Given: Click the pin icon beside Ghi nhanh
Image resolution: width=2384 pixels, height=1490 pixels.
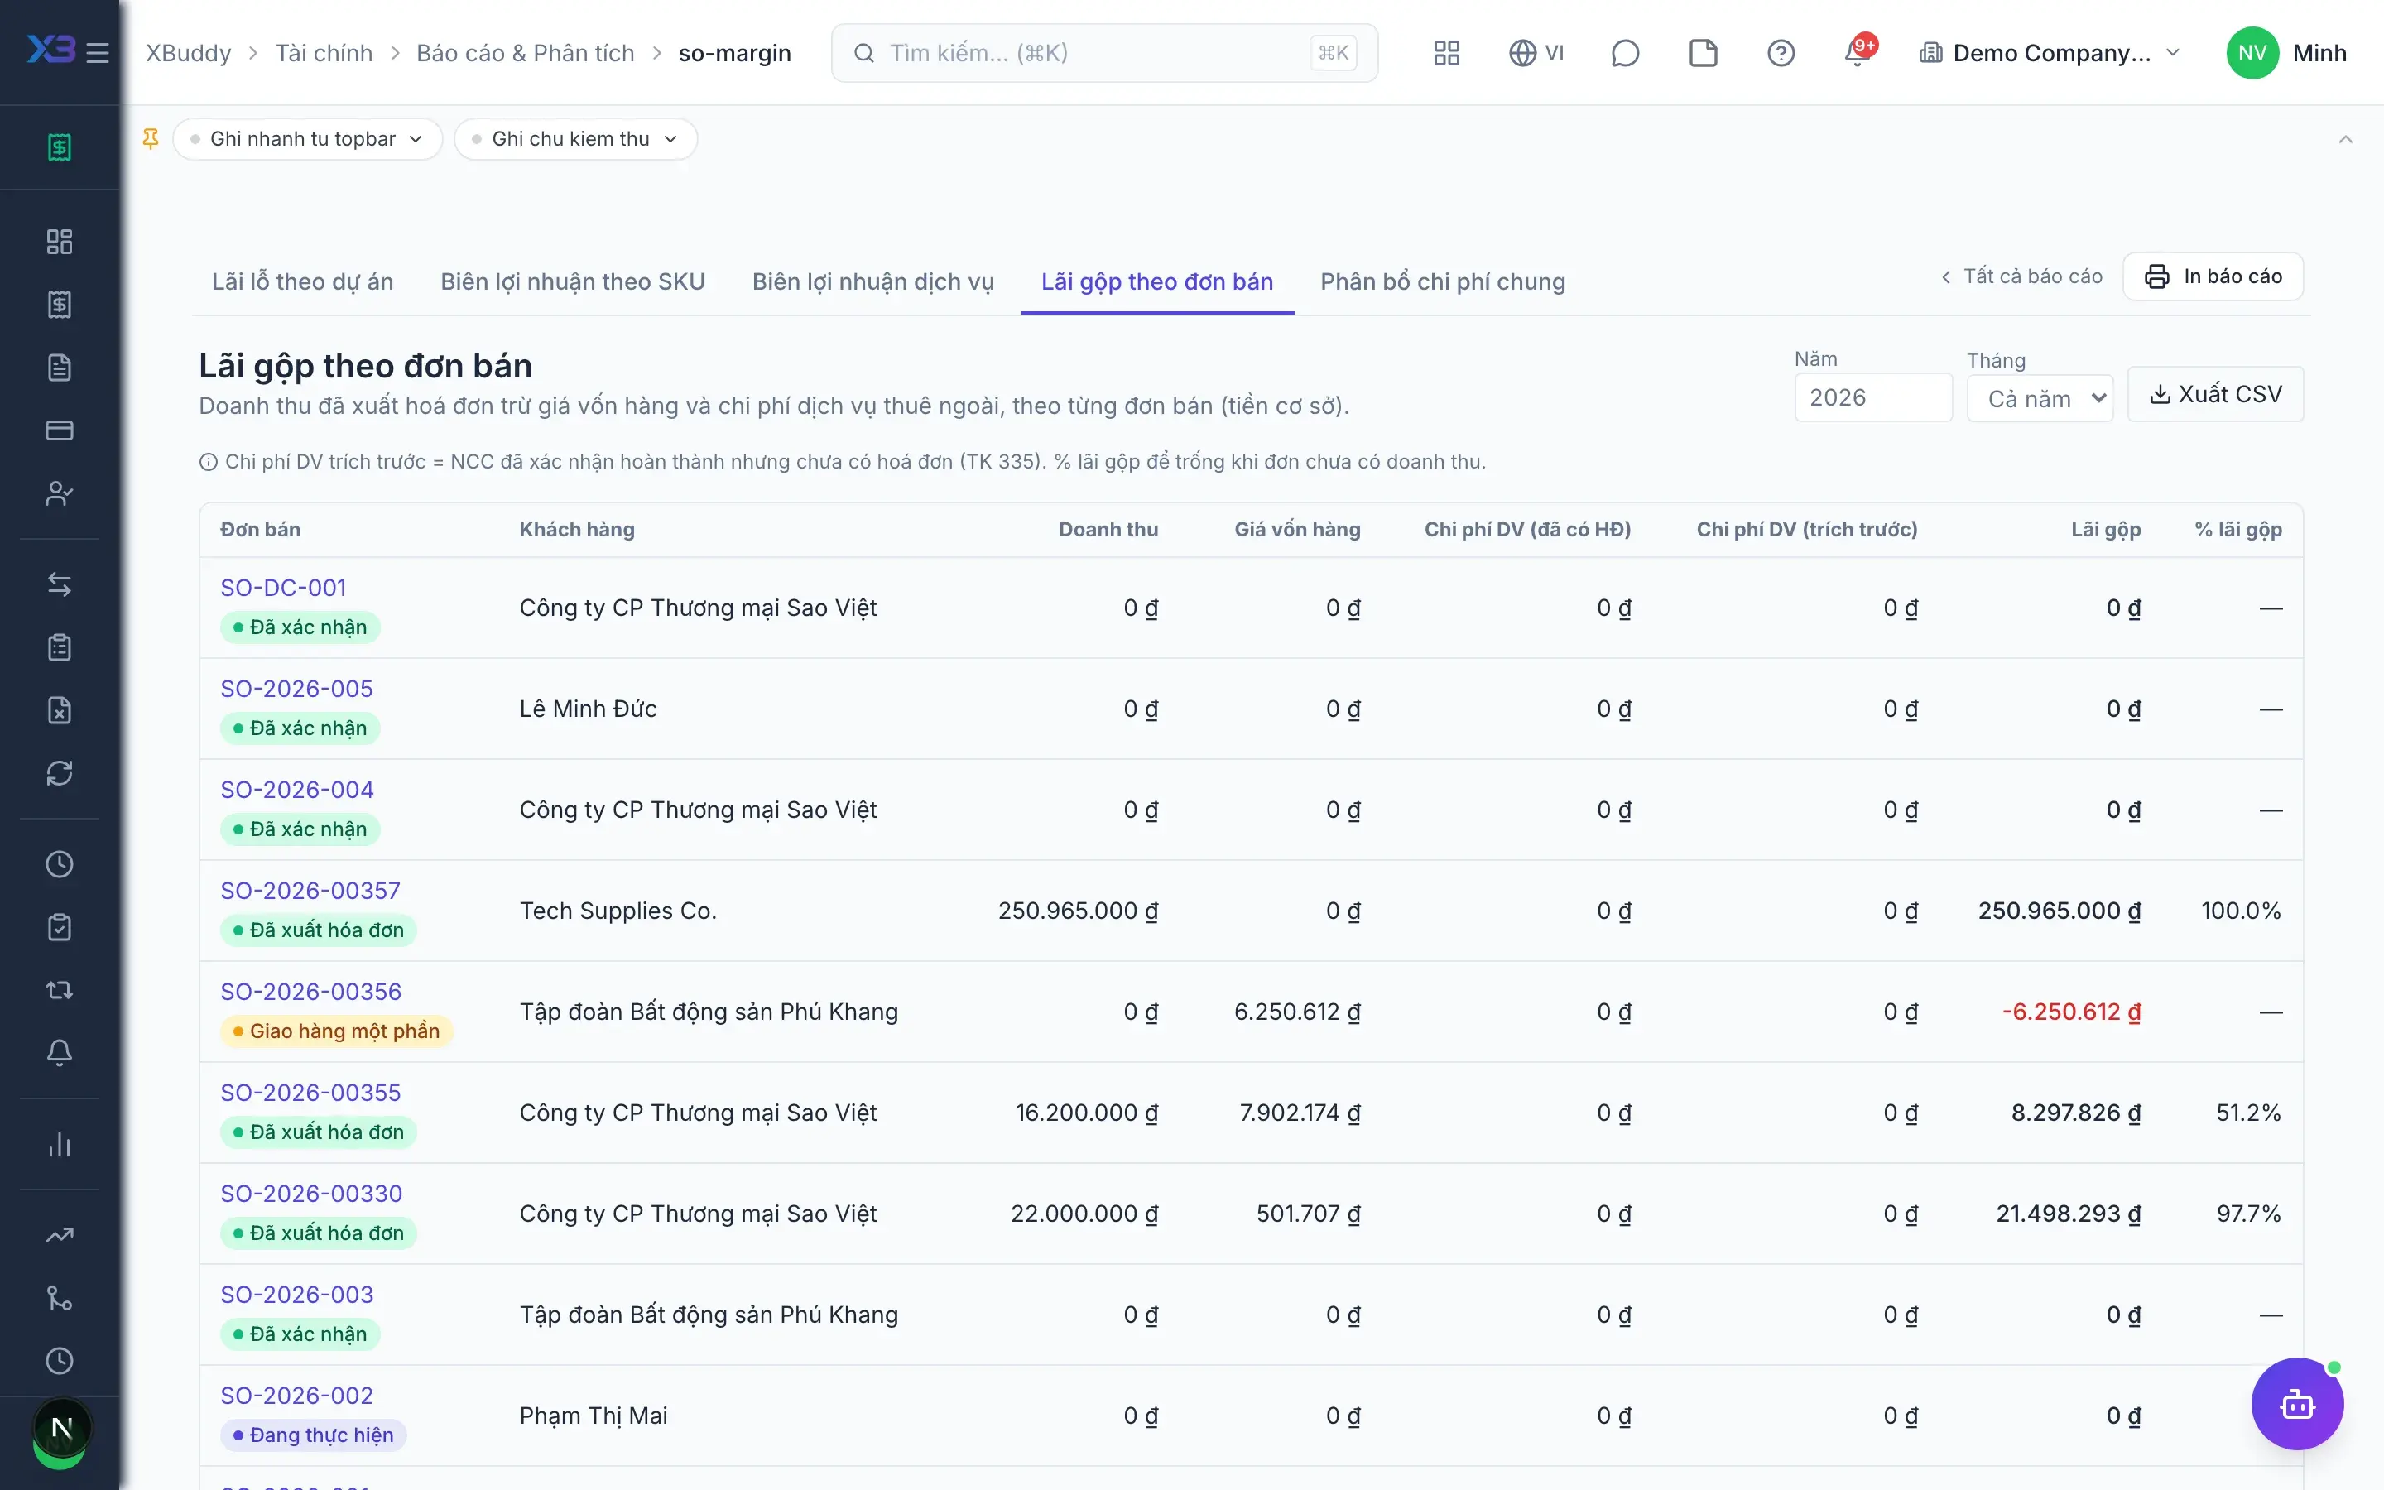Looking at the screenshot, I should tap(151, 139).
